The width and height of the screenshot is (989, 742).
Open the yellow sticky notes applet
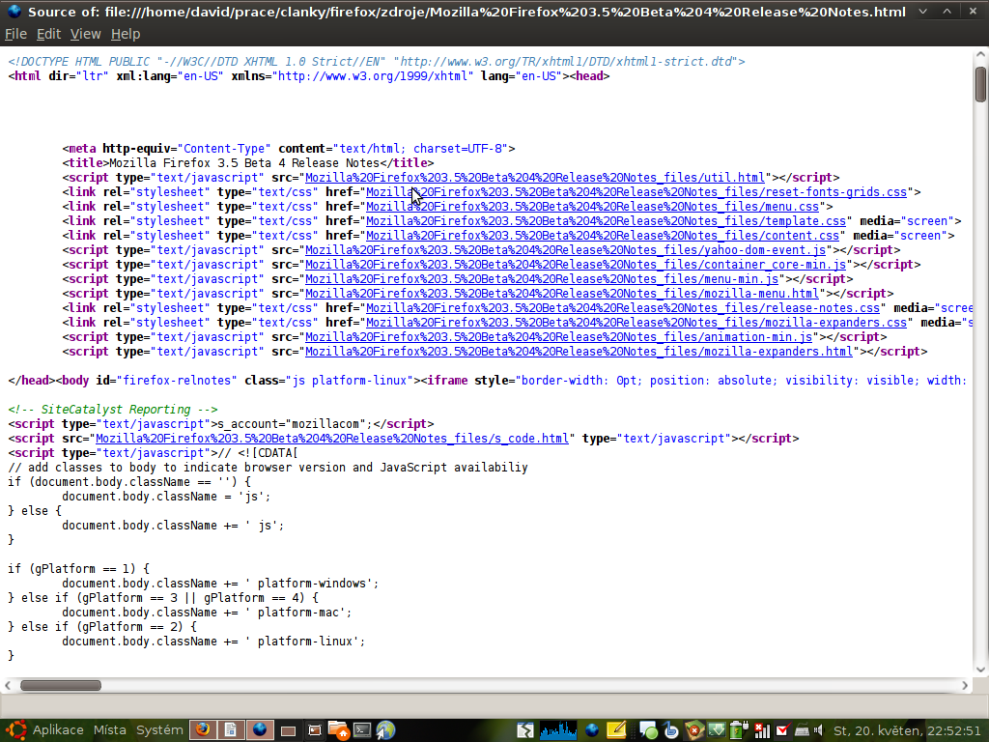coord(616,730)
